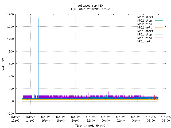Click the 'Volt (V)' y-axis label
Screen dimensions: 171x128
tap(3, 64)
